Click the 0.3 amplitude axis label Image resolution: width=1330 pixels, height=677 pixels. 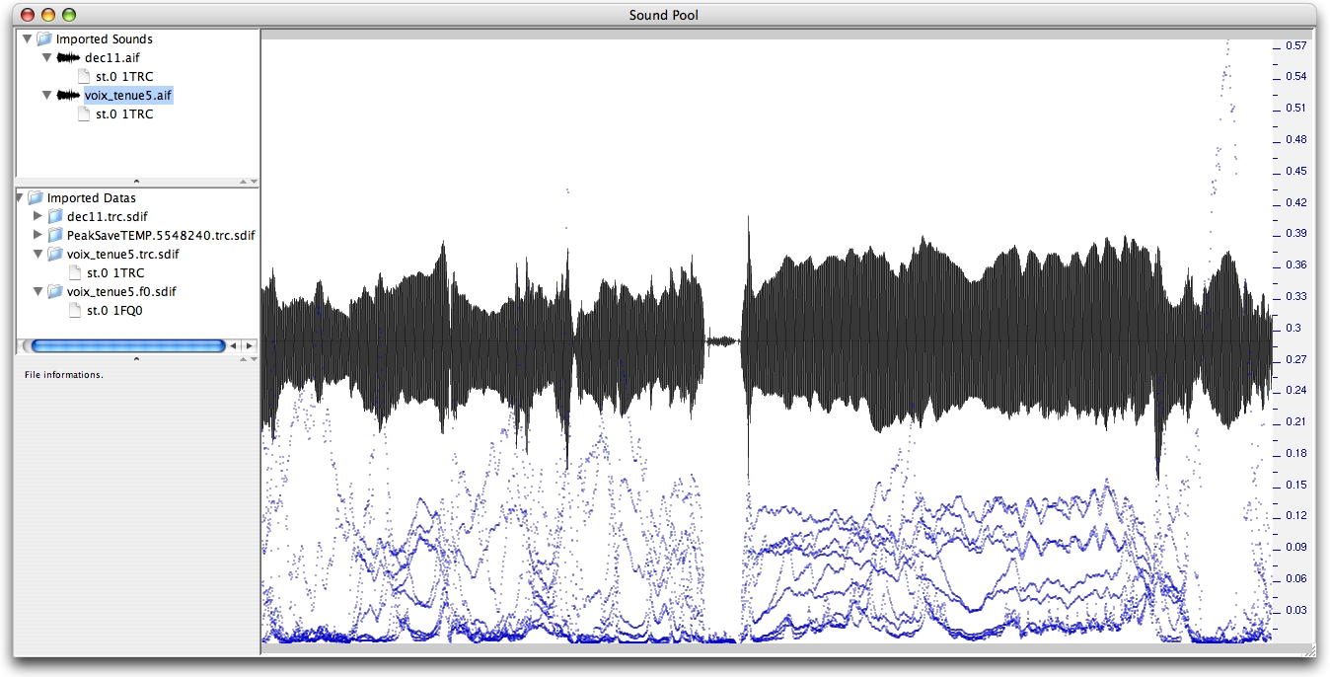(1293, 328)
